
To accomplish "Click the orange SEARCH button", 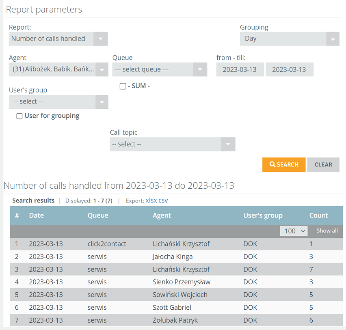I will 284,164.
